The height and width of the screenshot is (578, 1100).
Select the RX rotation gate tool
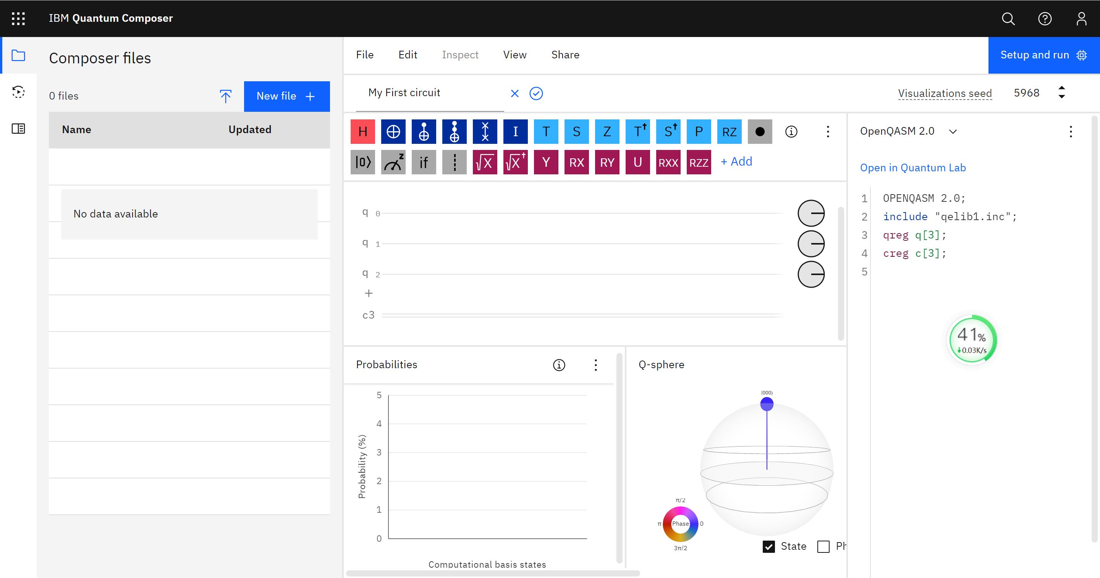coord(576,161)
